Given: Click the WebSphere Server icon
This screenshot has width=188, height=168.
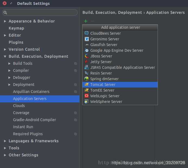Looking at the screenshot, I should pos(87,102).
